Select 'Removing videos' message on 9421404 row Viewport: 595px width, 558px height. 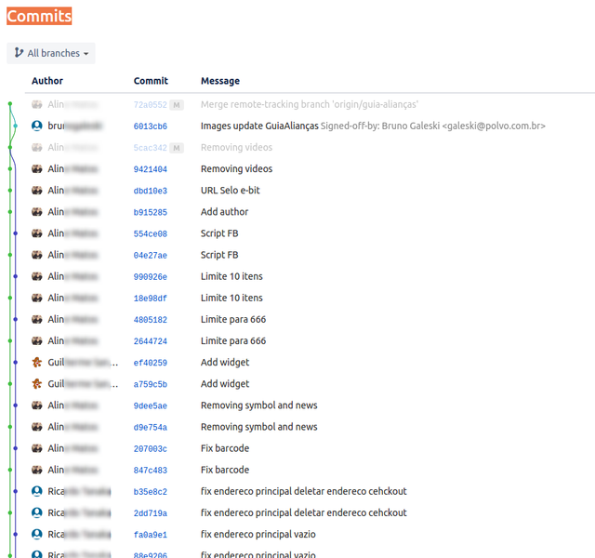(x=236, y=168)
